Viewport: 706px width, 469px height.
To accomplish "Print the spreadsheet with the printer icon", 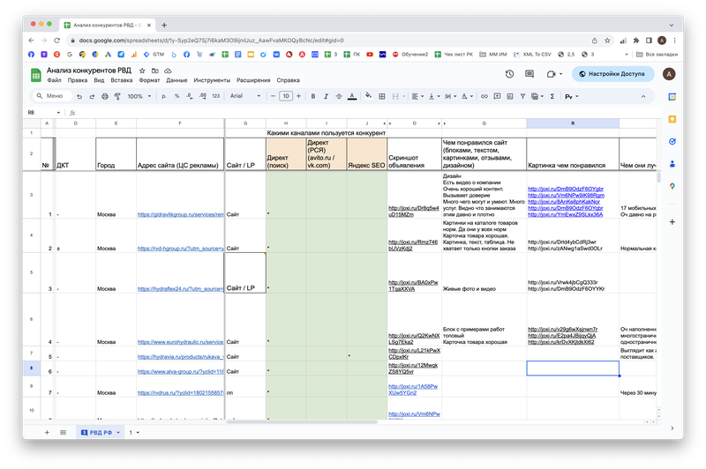I will click(105, 96).
